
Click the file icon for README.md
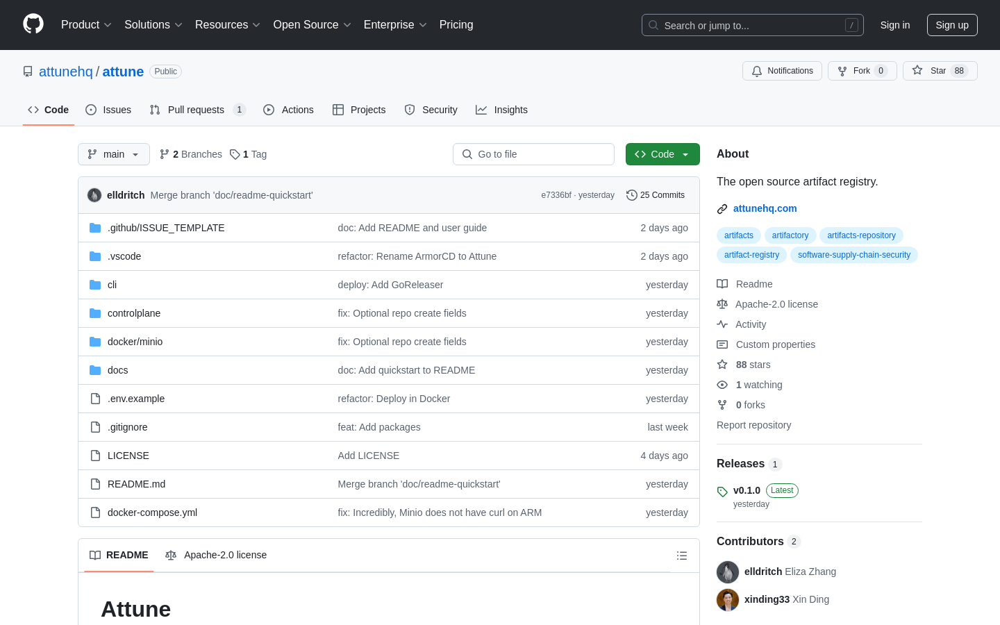95,484
